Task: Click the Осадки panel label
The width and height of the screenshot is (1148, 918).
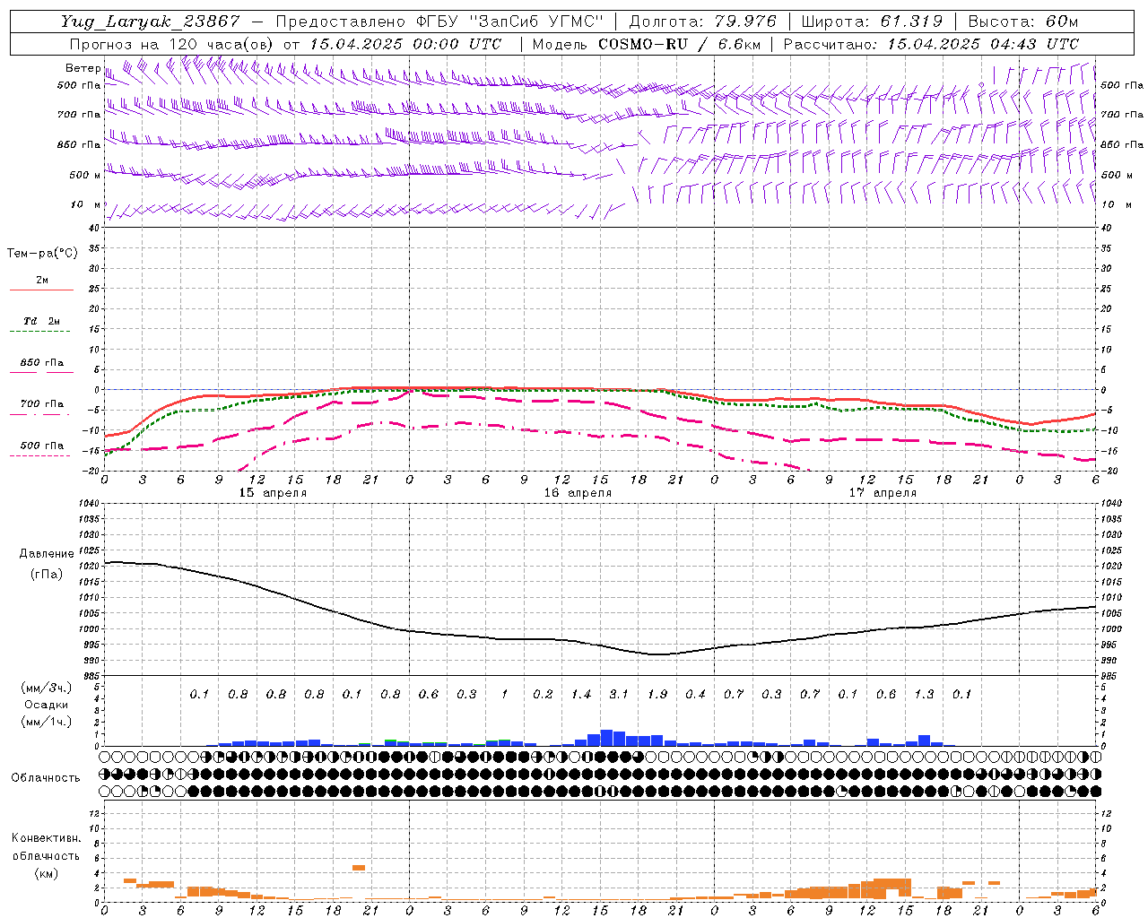Action: (47, 705)
